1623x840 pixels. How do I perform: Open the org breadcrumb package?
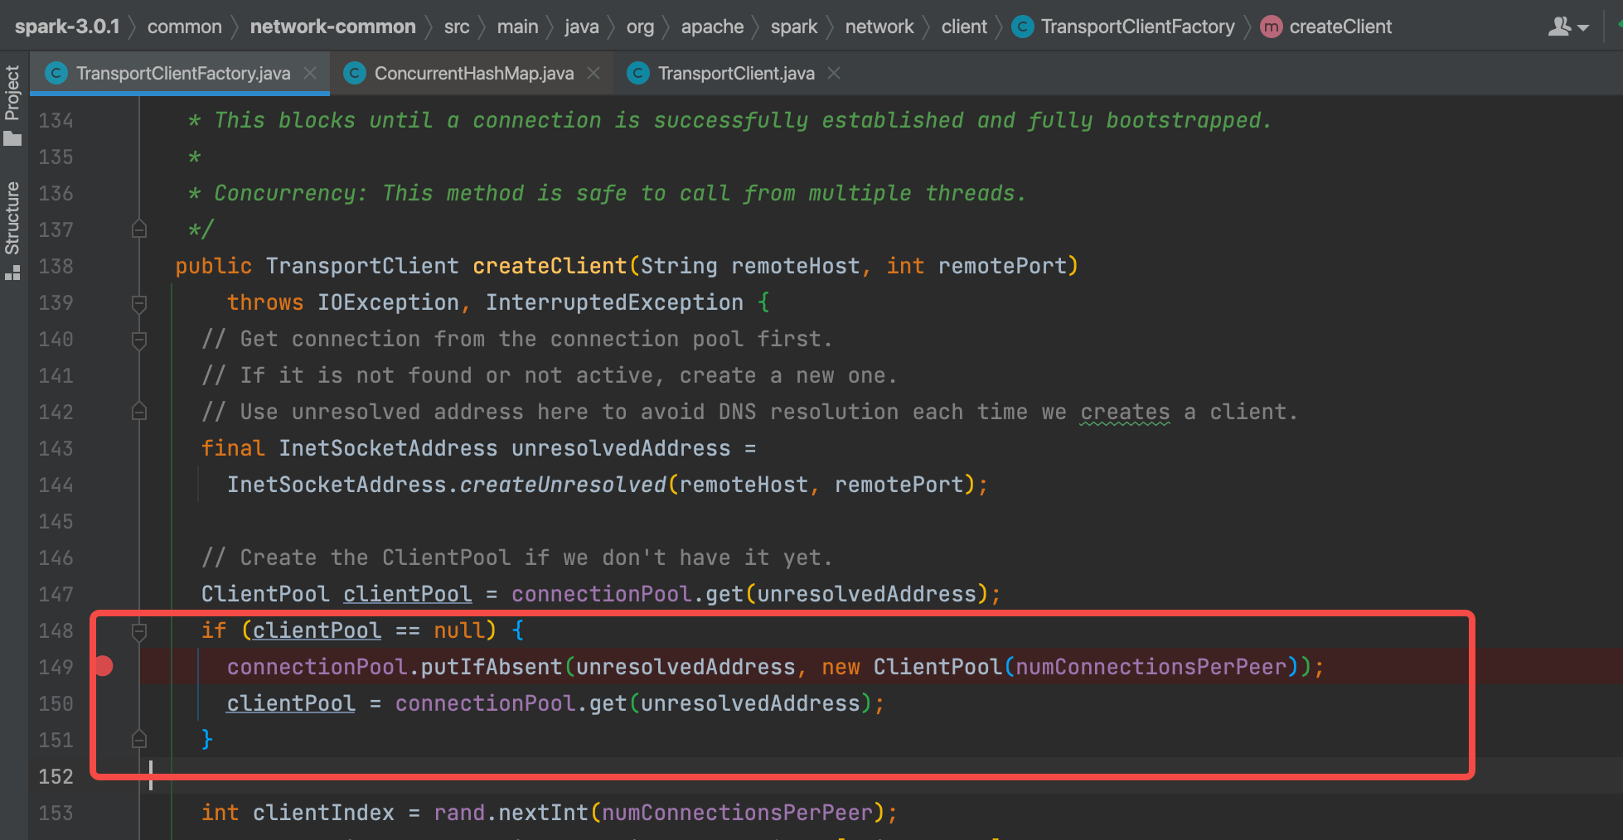[640, 27]
